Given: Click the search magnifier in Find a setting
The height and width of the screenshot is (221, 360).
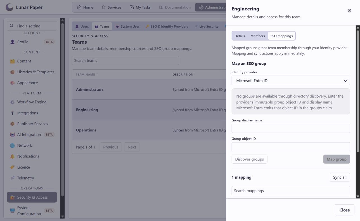Looking at the screenshot, I should click(x=11, y=26).
